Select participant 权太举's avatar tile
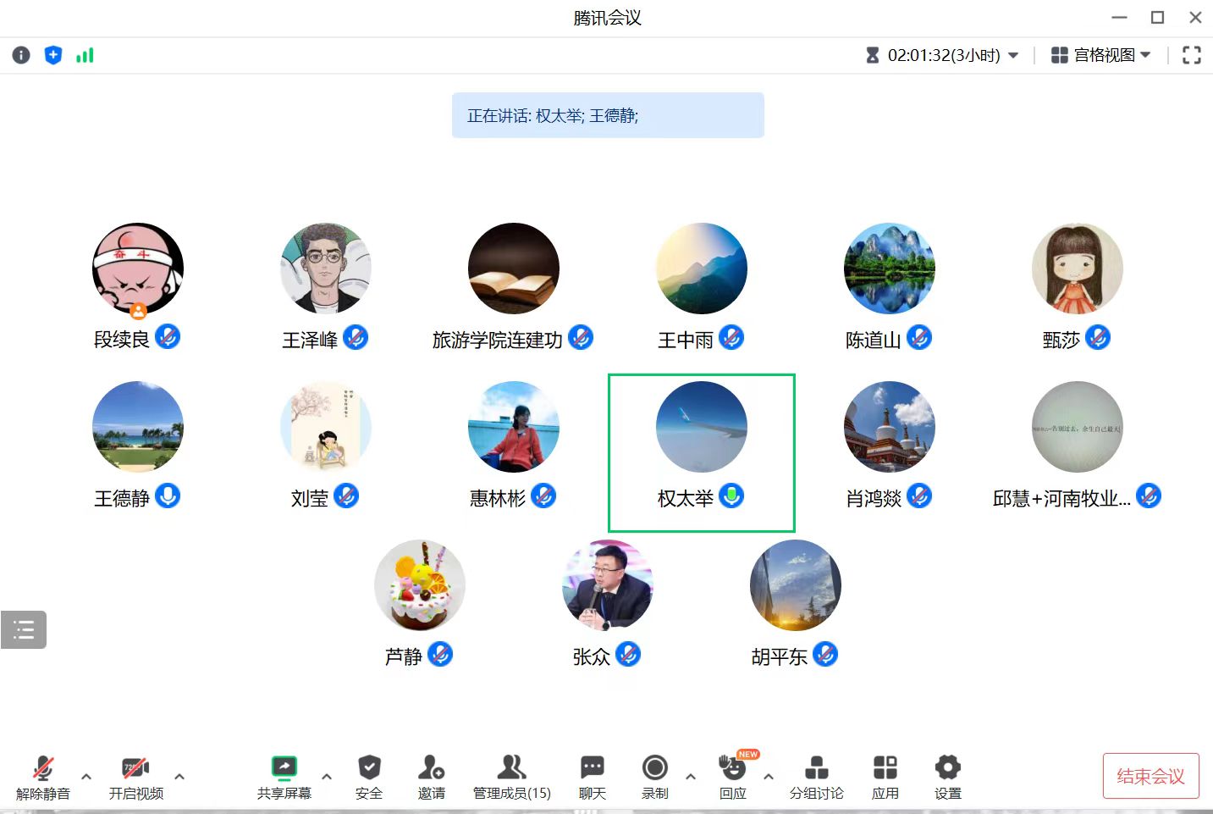The width and height of the screenshot is (1213, 814). click(x=701, y=428)
